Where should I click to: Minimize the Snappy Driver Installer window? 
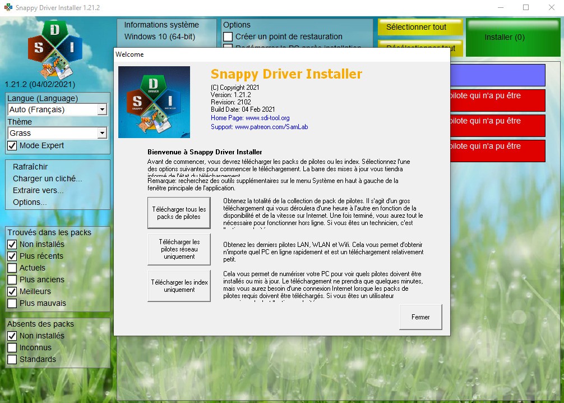(x=500, y=7)
